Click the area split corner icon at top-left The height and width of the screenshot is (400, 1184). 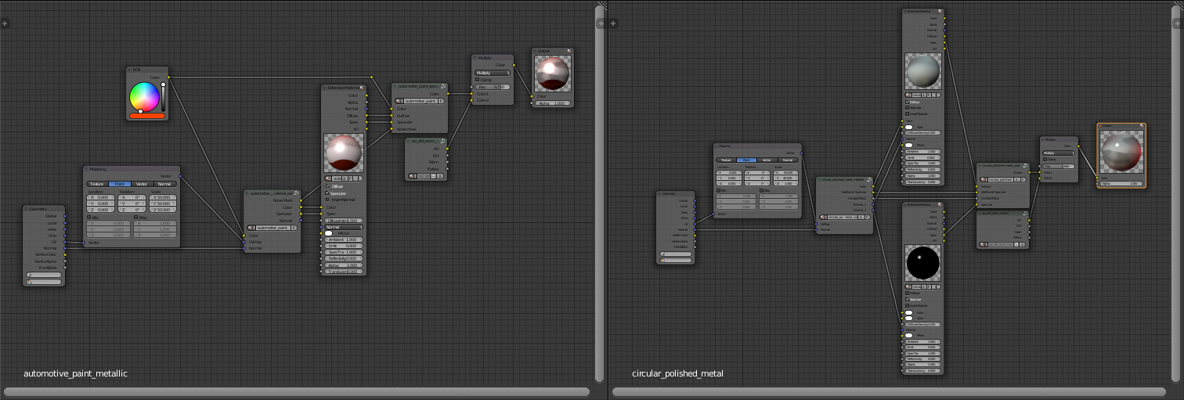pos(5,23)
